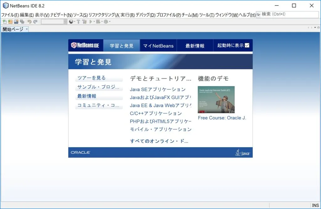Open the JavaおよびJavaFX GUI tutorial link
This screenshot has width=321, height=209.
(x=160, y=97)
